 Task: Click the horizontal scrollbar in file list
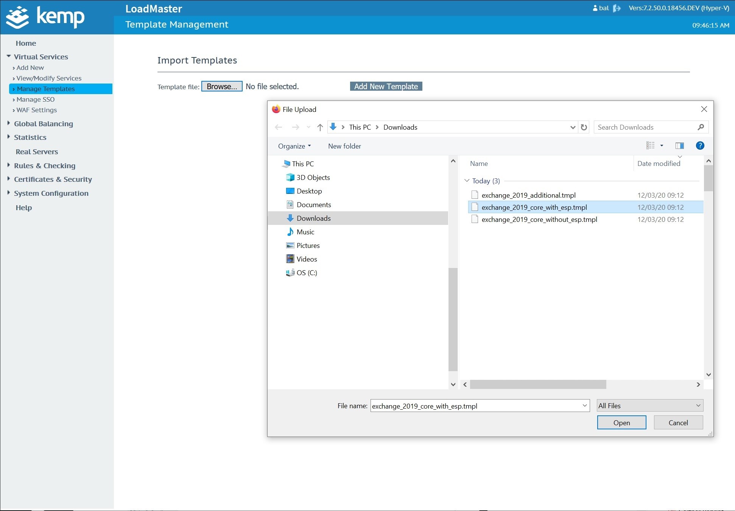pos(537,384)
